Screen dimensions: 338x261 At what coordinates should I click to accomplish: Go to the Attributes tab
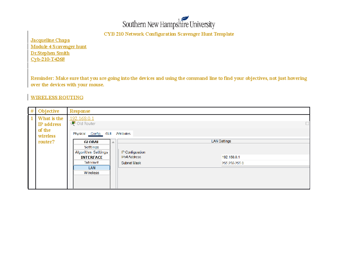coord(123,134)
